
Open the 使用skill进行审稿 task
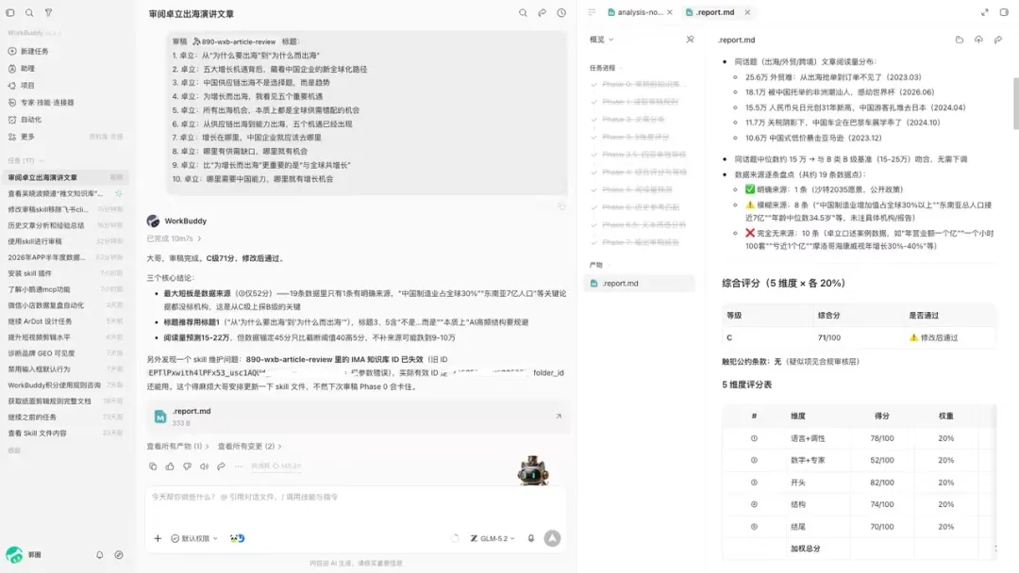pyautogui.click(x=65, y=241)
